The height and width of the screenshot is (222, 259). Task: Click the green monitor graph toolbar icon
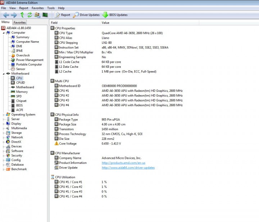[45, 15]
